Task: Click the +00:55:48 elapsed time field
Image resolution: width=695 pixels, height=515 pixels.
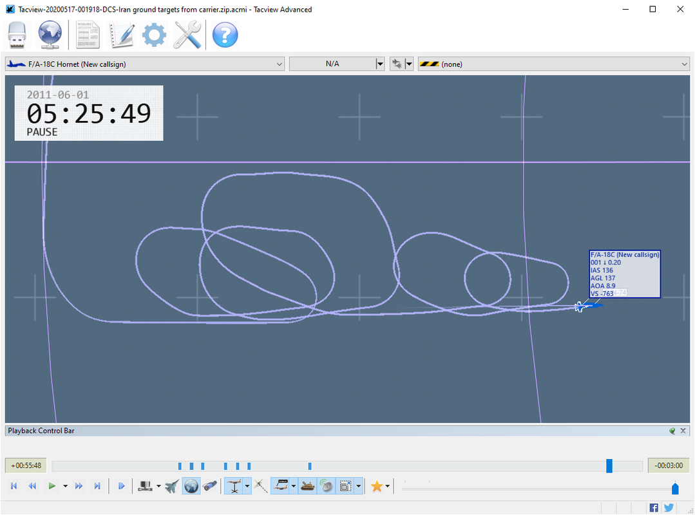Action: 26,466
